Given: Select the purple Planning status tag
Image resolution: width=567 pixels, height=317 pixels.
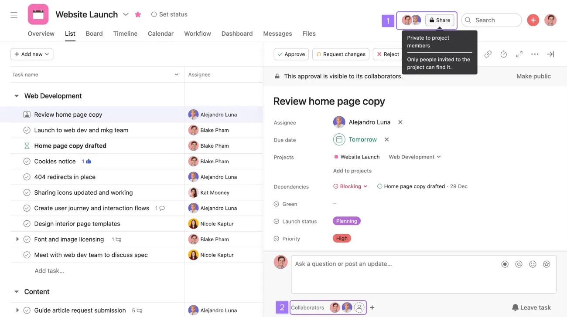Looking at the screenshot, I should point(346,221).
